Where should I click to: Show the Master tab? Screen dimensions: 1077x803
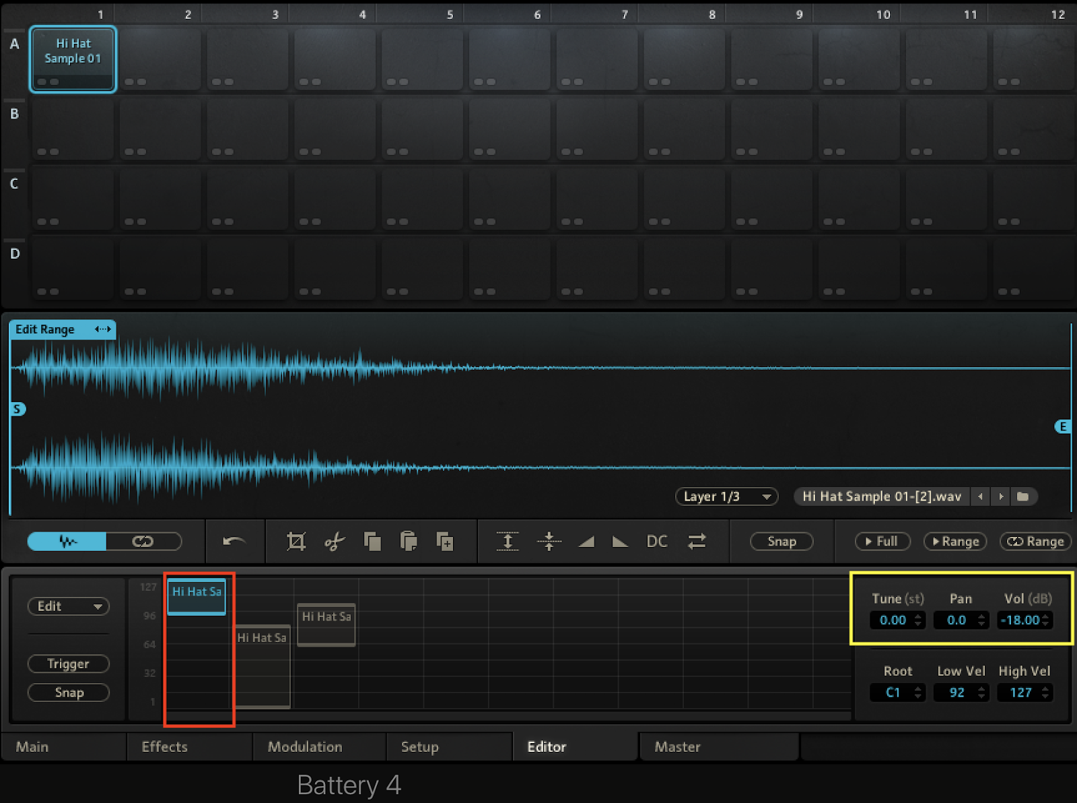pos(719,746)
